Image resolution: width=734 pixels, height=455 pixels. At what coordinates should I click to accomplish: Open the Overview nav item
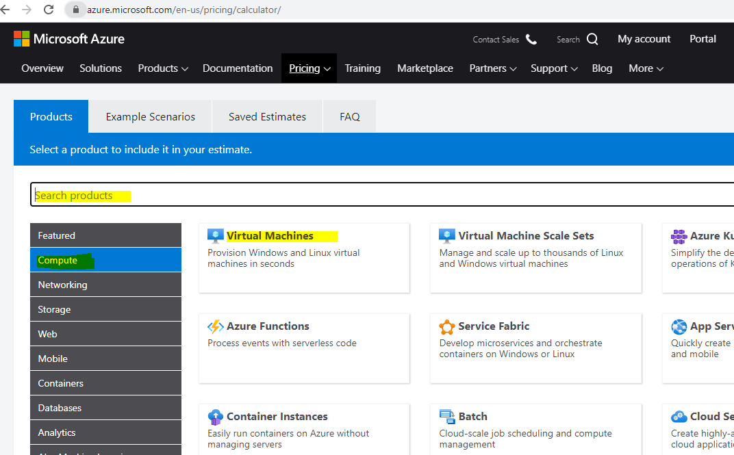coord(42,68)
